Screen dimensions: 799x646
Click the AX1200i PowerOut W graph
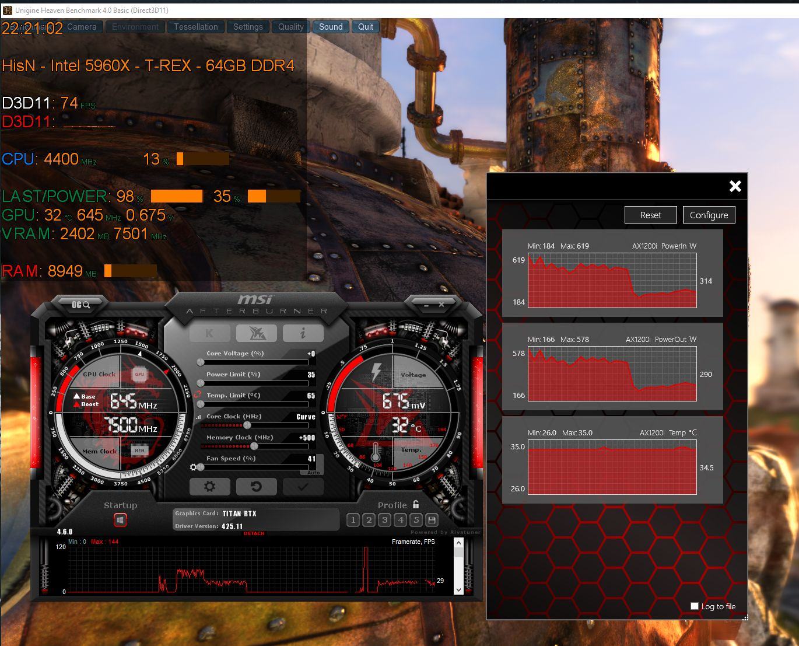pyautogui.click(x=612, y=373)
